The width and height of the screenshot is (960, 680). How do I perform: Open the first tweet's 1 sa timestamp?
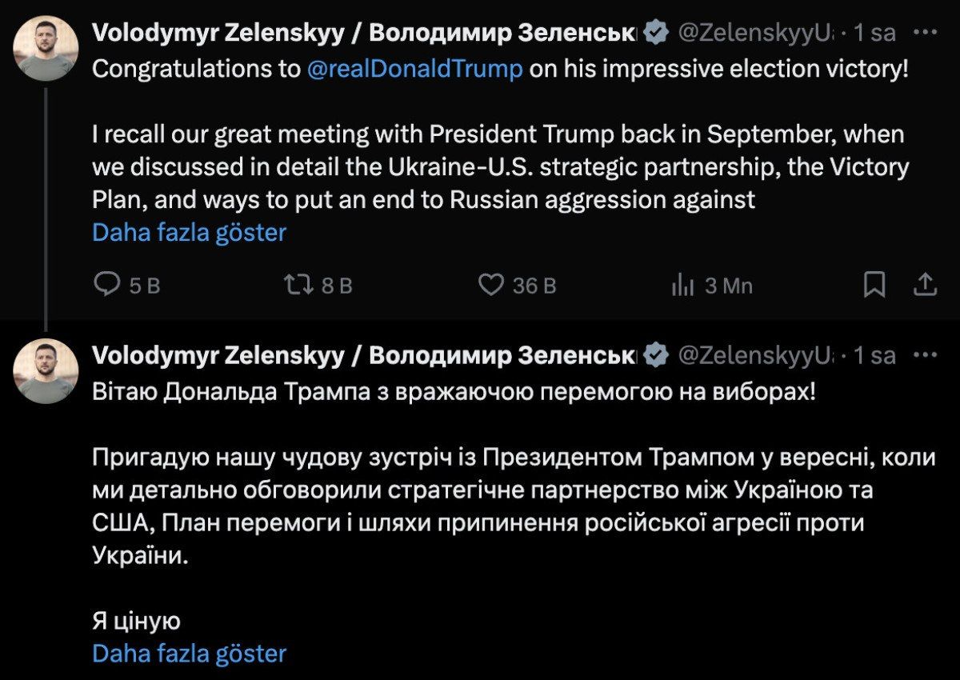pos(874,34)
